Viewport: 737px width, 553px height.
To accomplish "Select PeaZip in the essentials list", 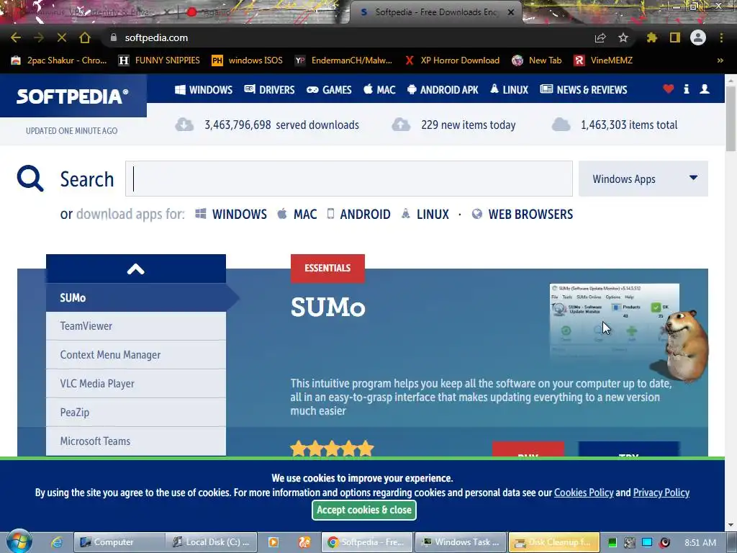I will [x=136, y=412].
